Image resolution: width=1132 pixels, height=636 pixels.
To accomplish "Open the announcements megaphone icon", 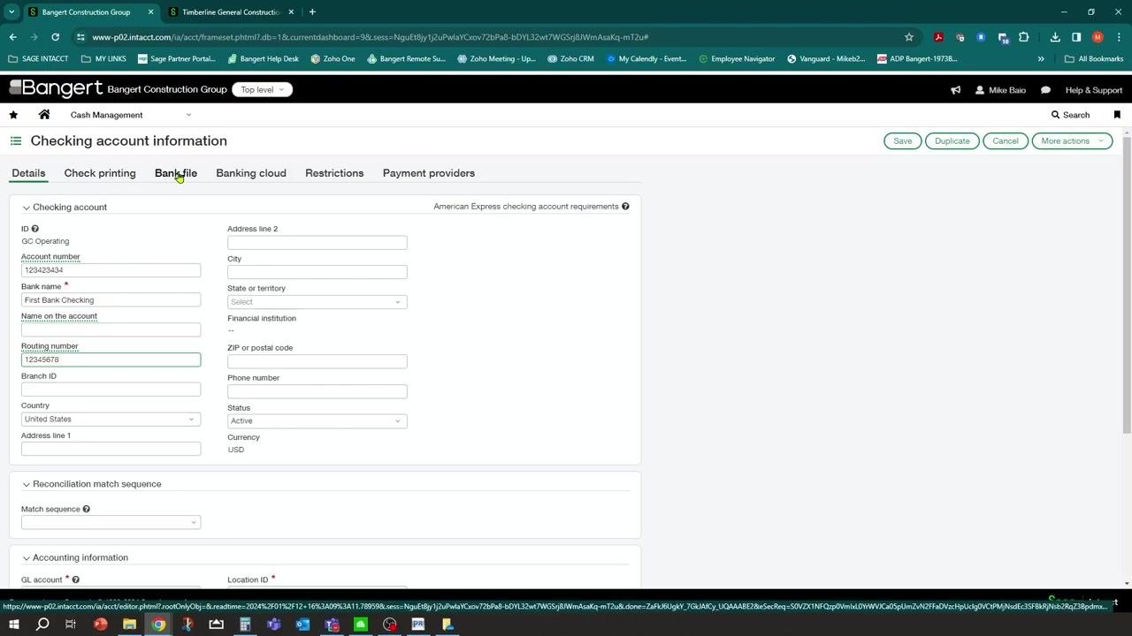I will point(955,90).
